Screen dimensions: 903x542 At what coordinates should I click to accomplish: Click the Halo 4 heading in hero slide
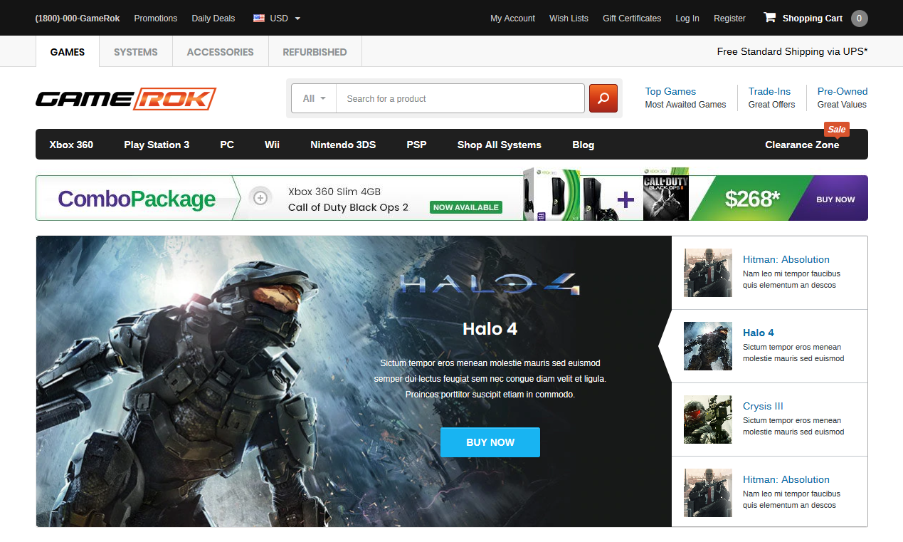tap(490, 328)
